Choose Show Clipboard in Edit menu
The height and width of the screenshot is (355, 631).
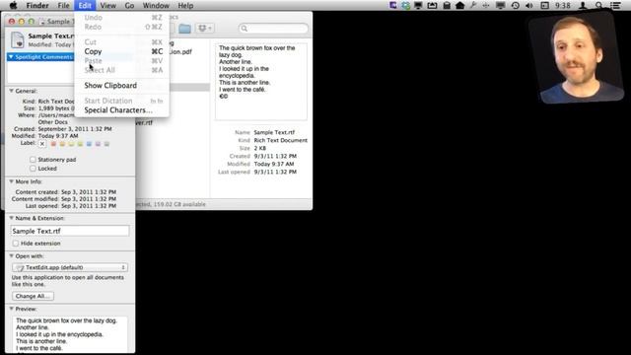pyautogui.click(x=121, y=86)
